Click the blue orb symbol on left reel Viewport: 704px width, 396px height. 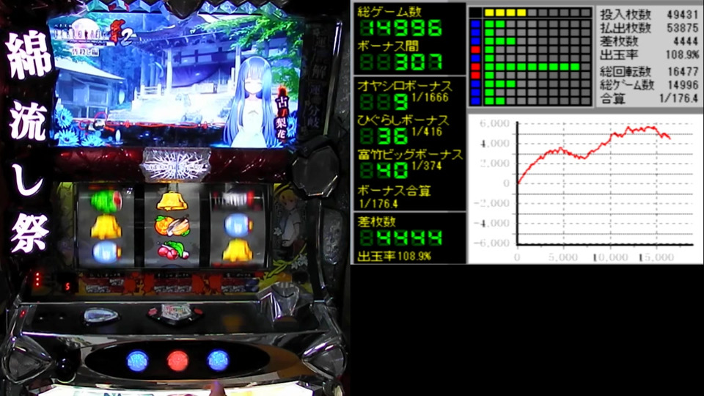click(106, 252)
